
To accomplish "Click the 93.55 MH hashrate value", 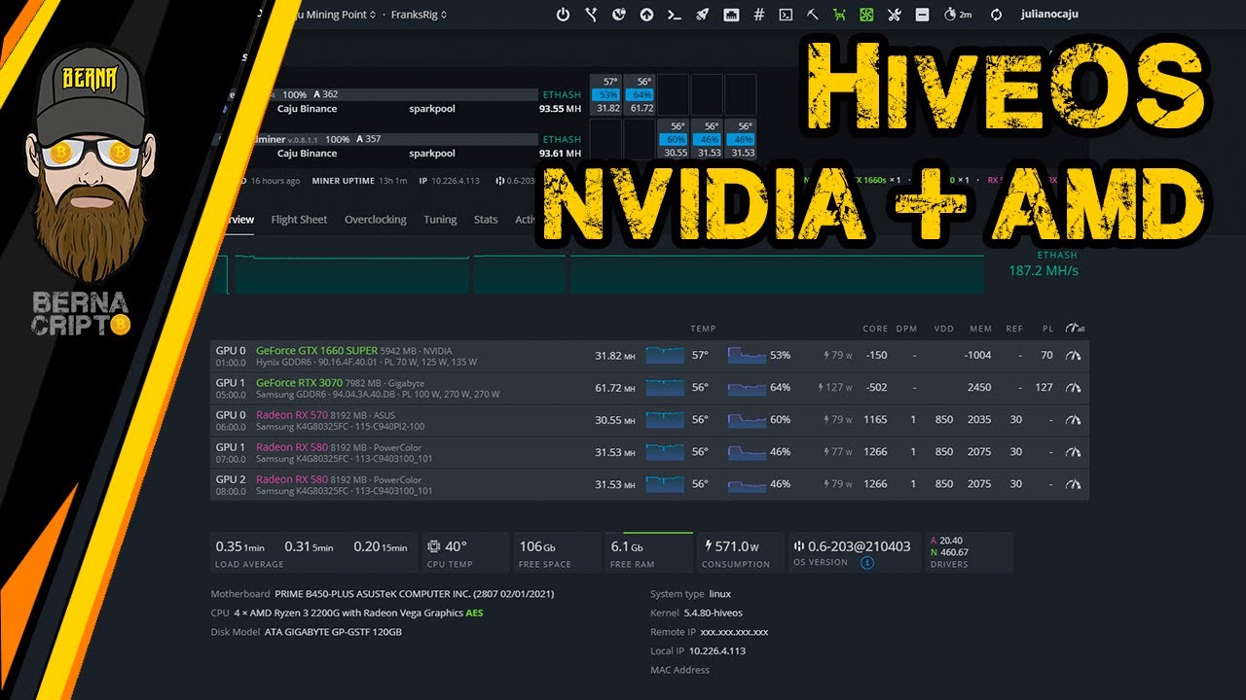I will pyautogui.click(x=560, y=109).
